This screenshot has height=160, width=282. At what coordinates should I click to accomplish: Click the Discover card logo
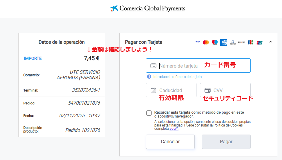241,42
